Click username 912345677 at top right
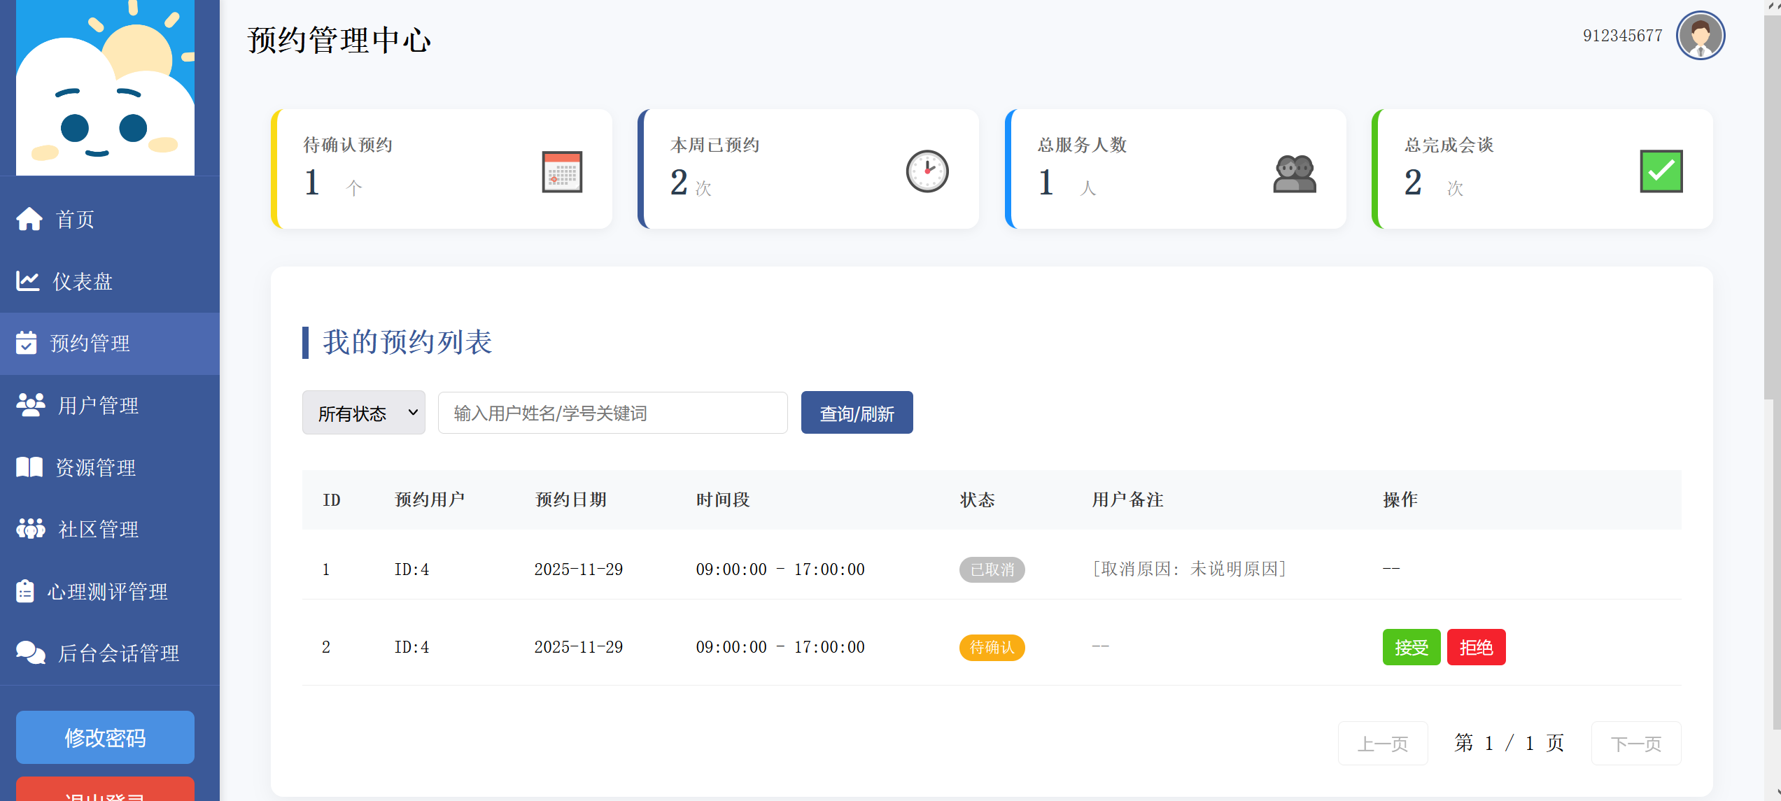Screen dimensions: 1781x801 (x=1623, y=36)
